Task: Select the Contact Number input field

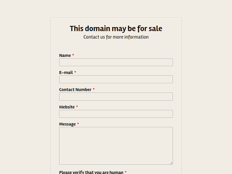Action: [116, 96]
